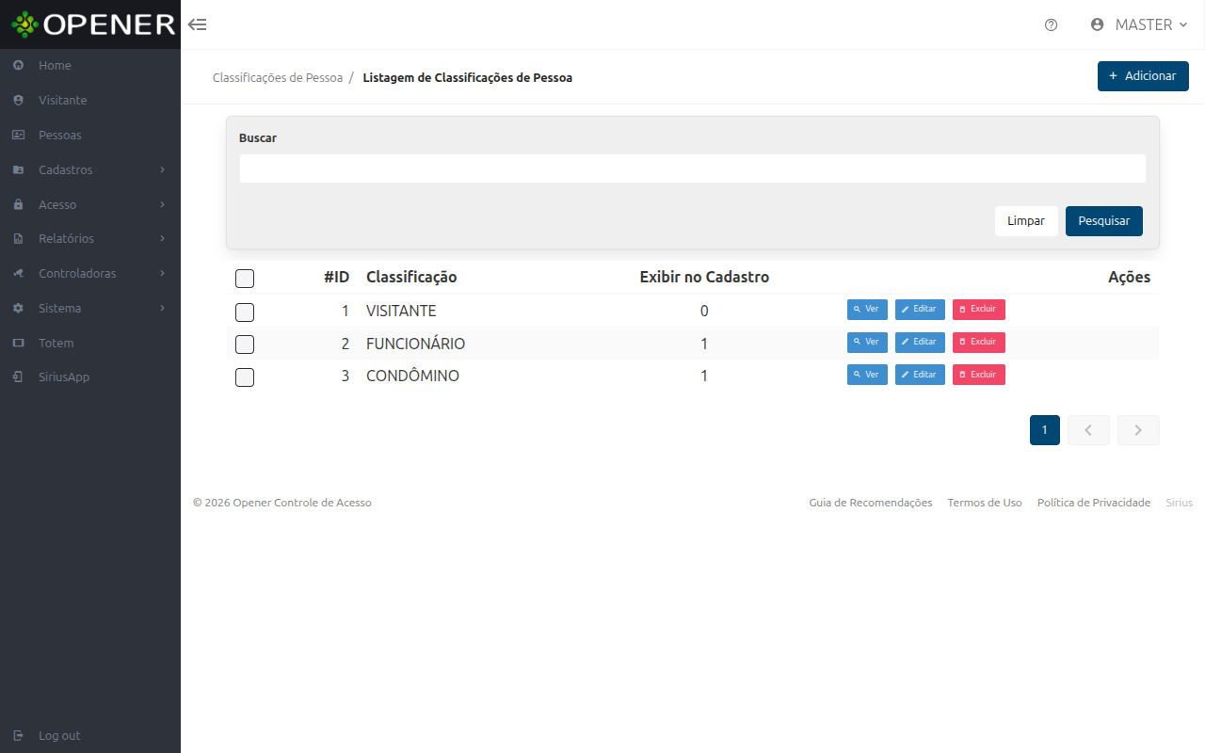Click Editar for the VISITANTE row
Image resolution: width=1205 pixels, height=753 pixels.
click(x=920, y=310)
